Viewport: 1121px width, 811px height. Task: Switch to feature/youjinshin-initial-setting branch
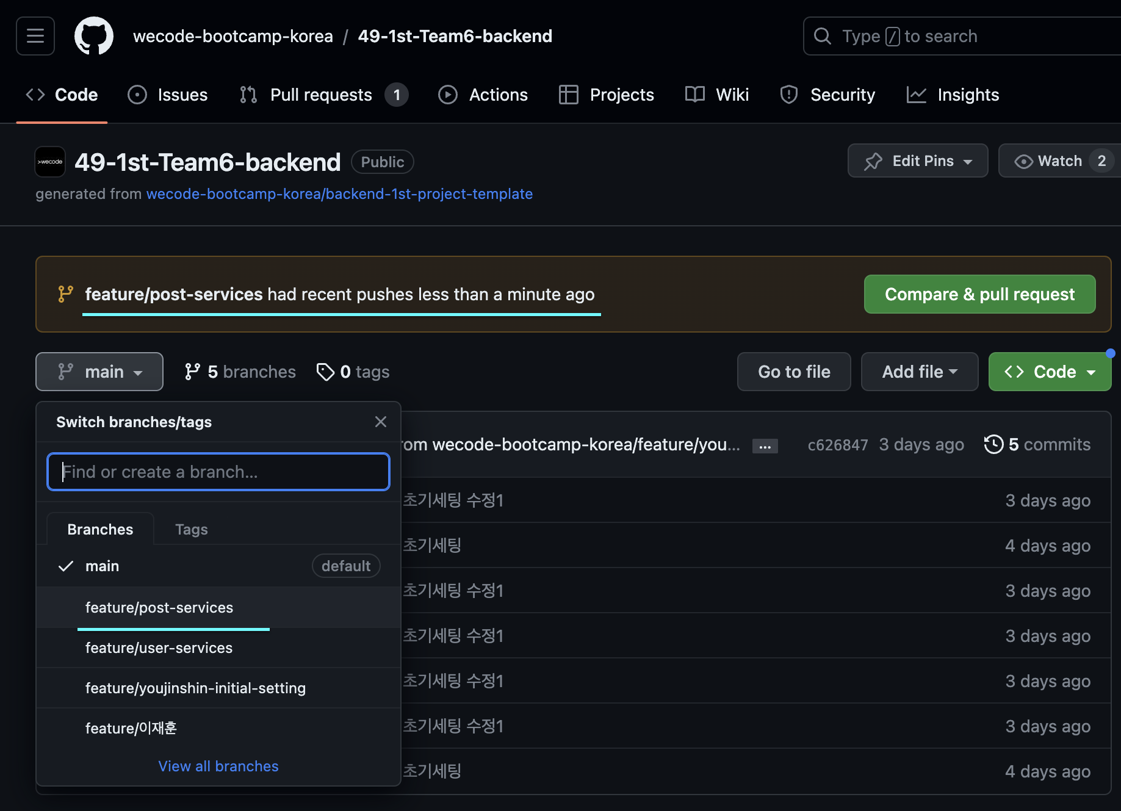[x=218, y=688]
